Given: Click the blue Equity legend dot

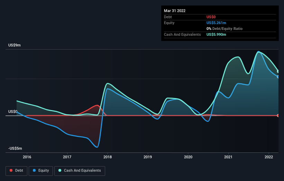Looking at the screenshot, I should 34,170.
